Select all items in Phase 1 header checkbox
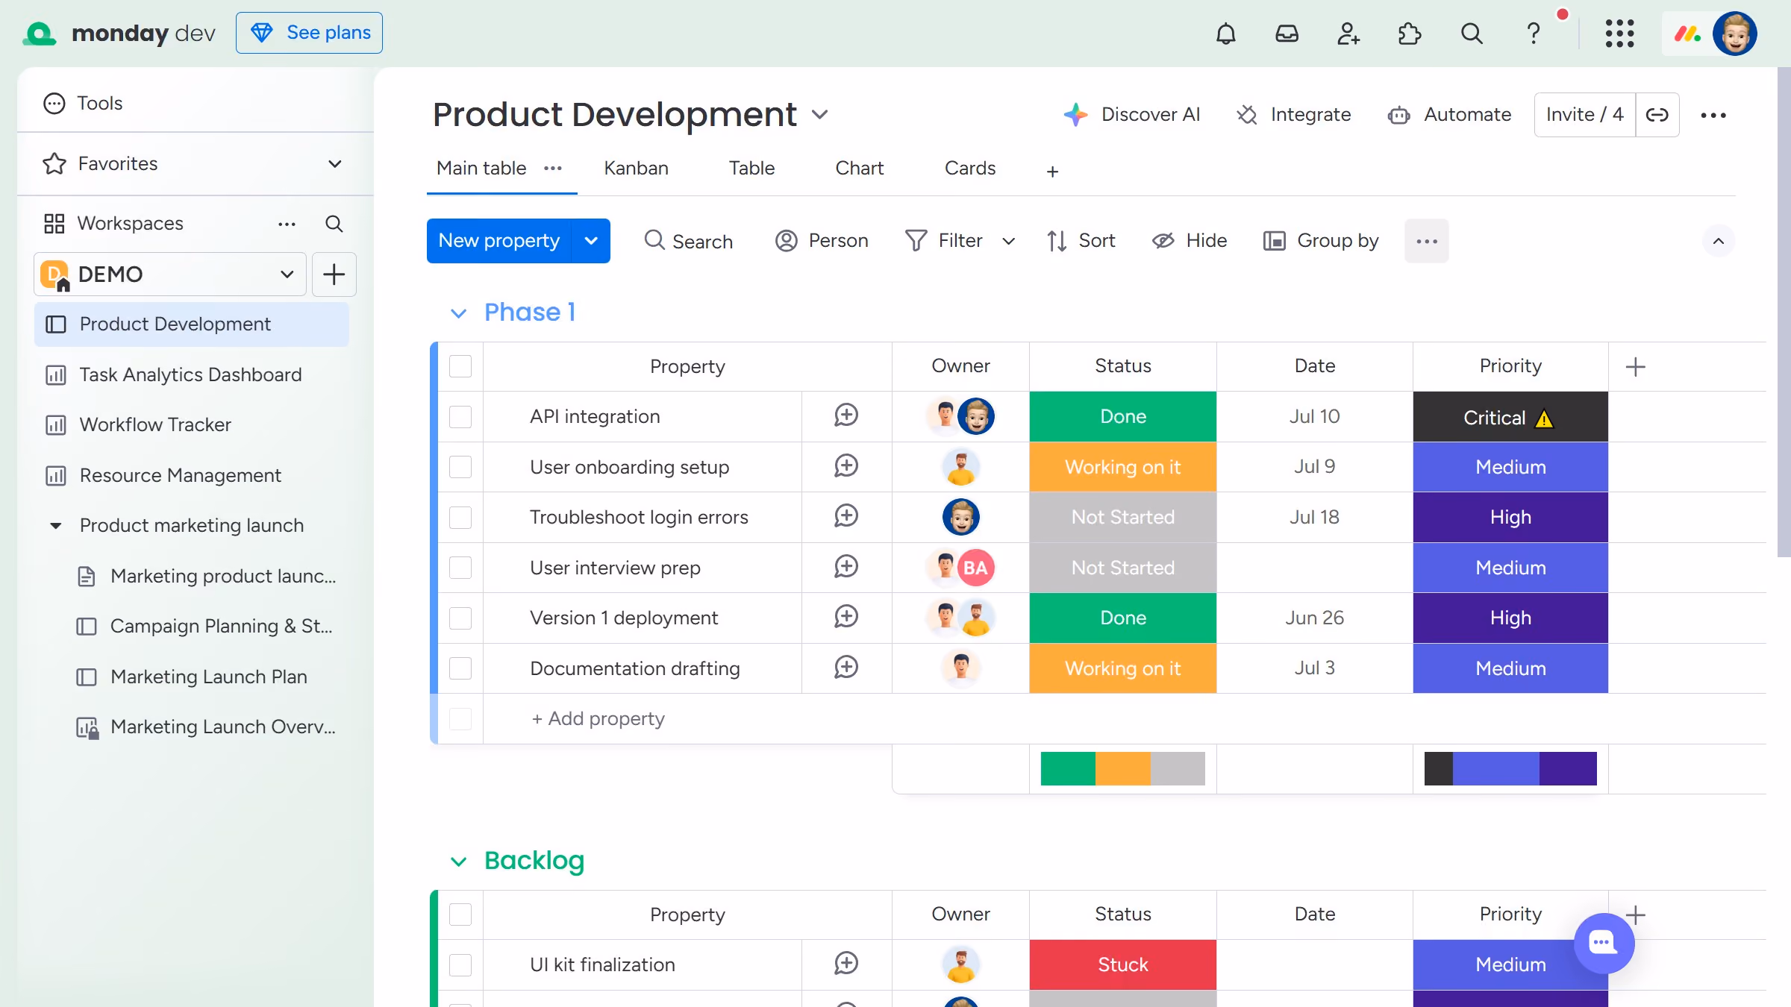The image size is (1791, 1007). tap(460, 366)
